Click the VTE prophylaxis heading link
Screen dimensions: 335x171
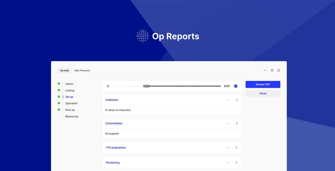116,147
